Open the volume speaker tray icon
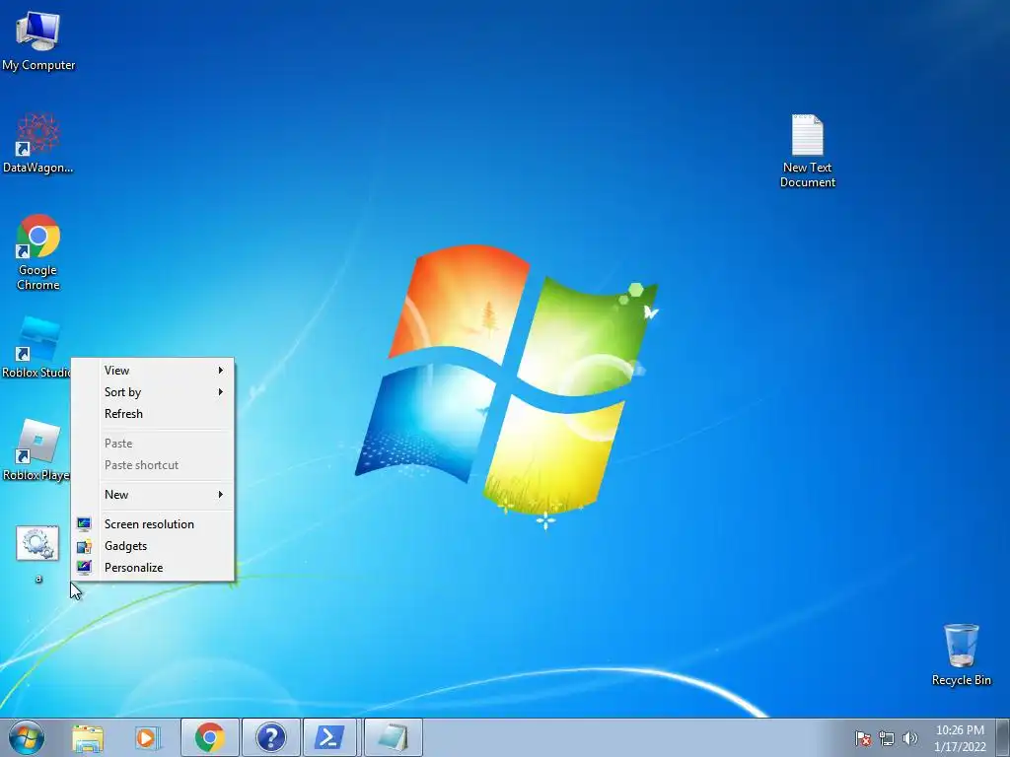1010x757 pixels. point(910,738)
